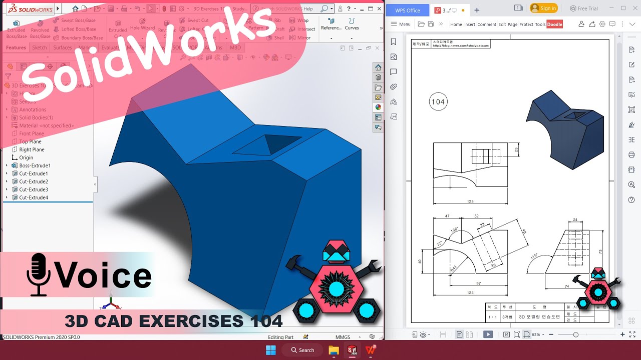The height and width of the screenshot is (360, 641).
Task: Click the WPS bookmark panel icon
Action: 394,42
